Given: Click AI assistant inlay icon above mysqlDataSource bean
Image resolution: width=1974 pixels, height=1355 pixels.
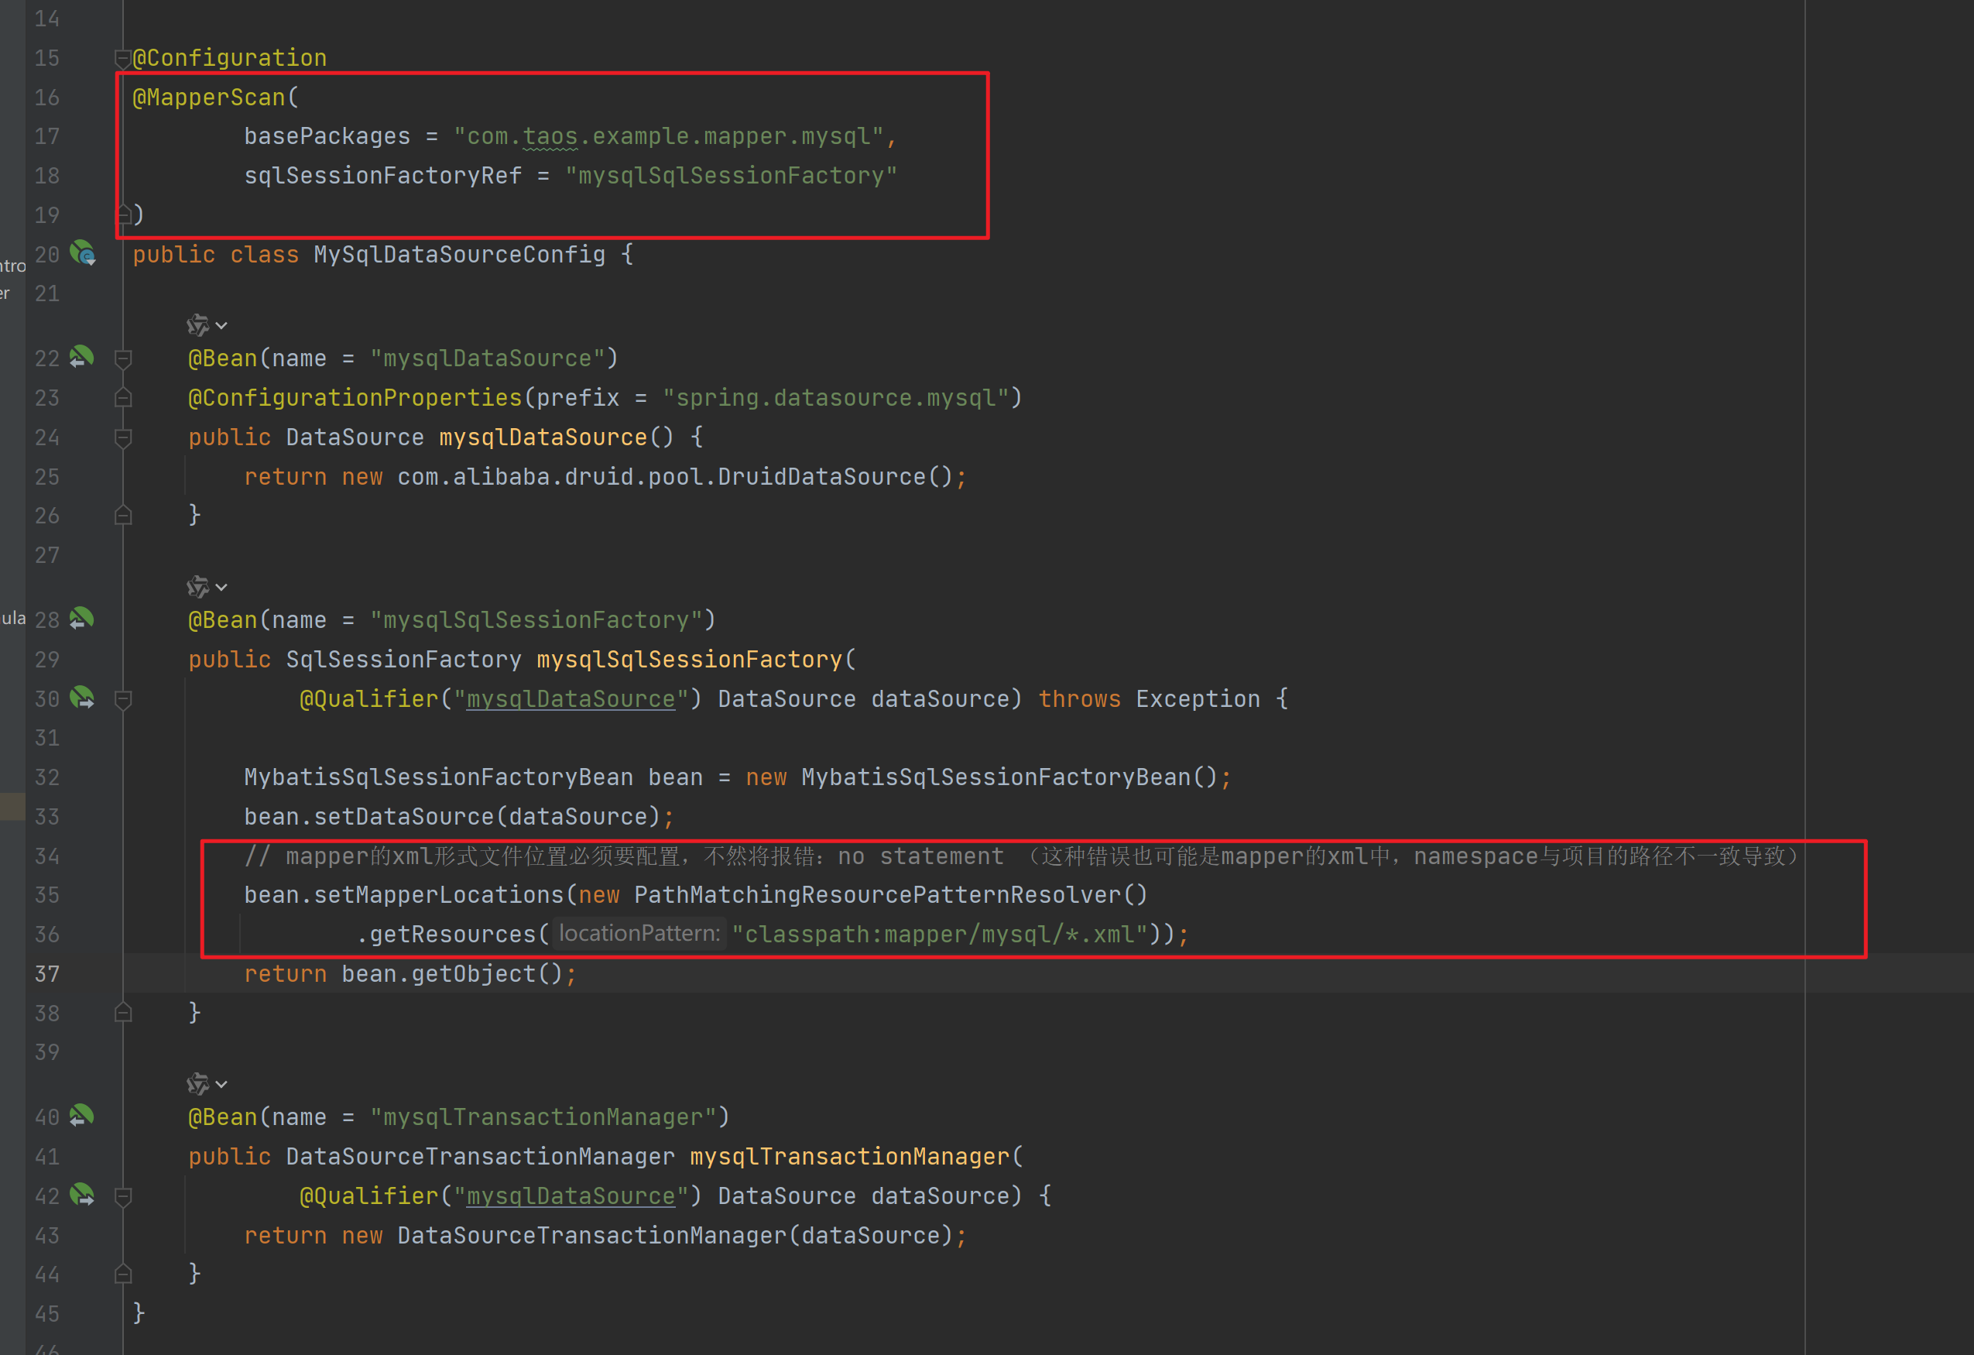Looking at the screenshot, I should pos(197,325).
